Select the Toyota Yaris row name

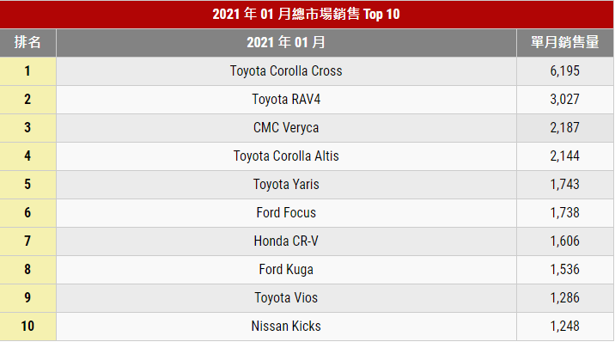(x=286, y=185)
